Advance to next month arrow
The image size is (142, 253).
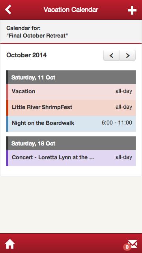(128, 55)
